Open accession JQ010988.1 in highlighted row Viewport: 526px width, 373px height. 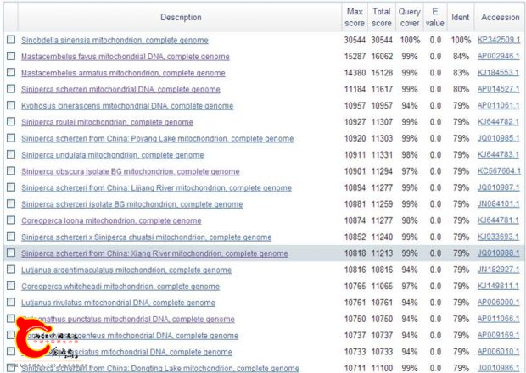pyautogui.click(x=499, y=253)
